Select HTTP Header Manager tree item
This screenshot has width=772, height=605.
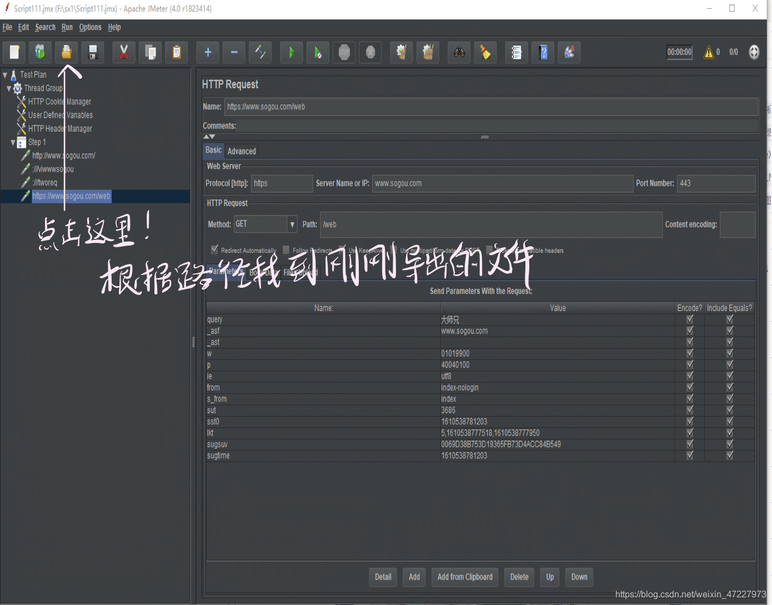(60, 128)
